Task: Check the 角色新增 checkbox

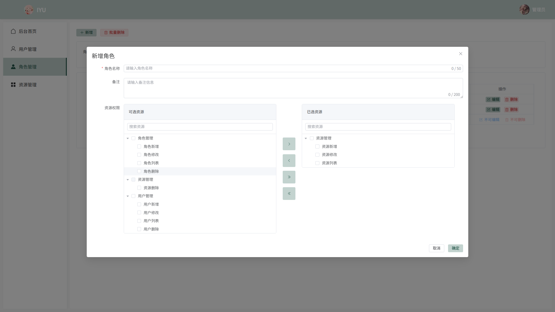Action: [x=139, y=146]
